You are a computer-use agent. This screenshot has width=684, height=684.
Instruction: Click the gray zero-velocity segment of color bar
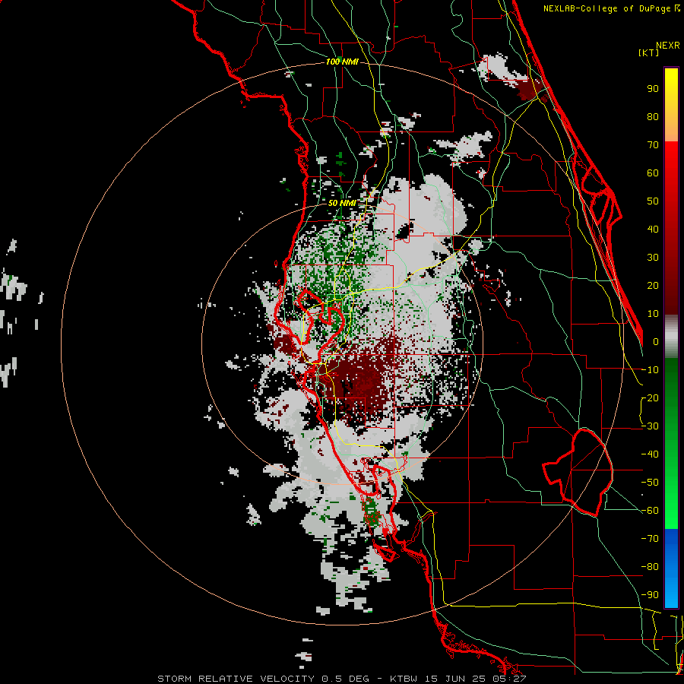(671, 337)
